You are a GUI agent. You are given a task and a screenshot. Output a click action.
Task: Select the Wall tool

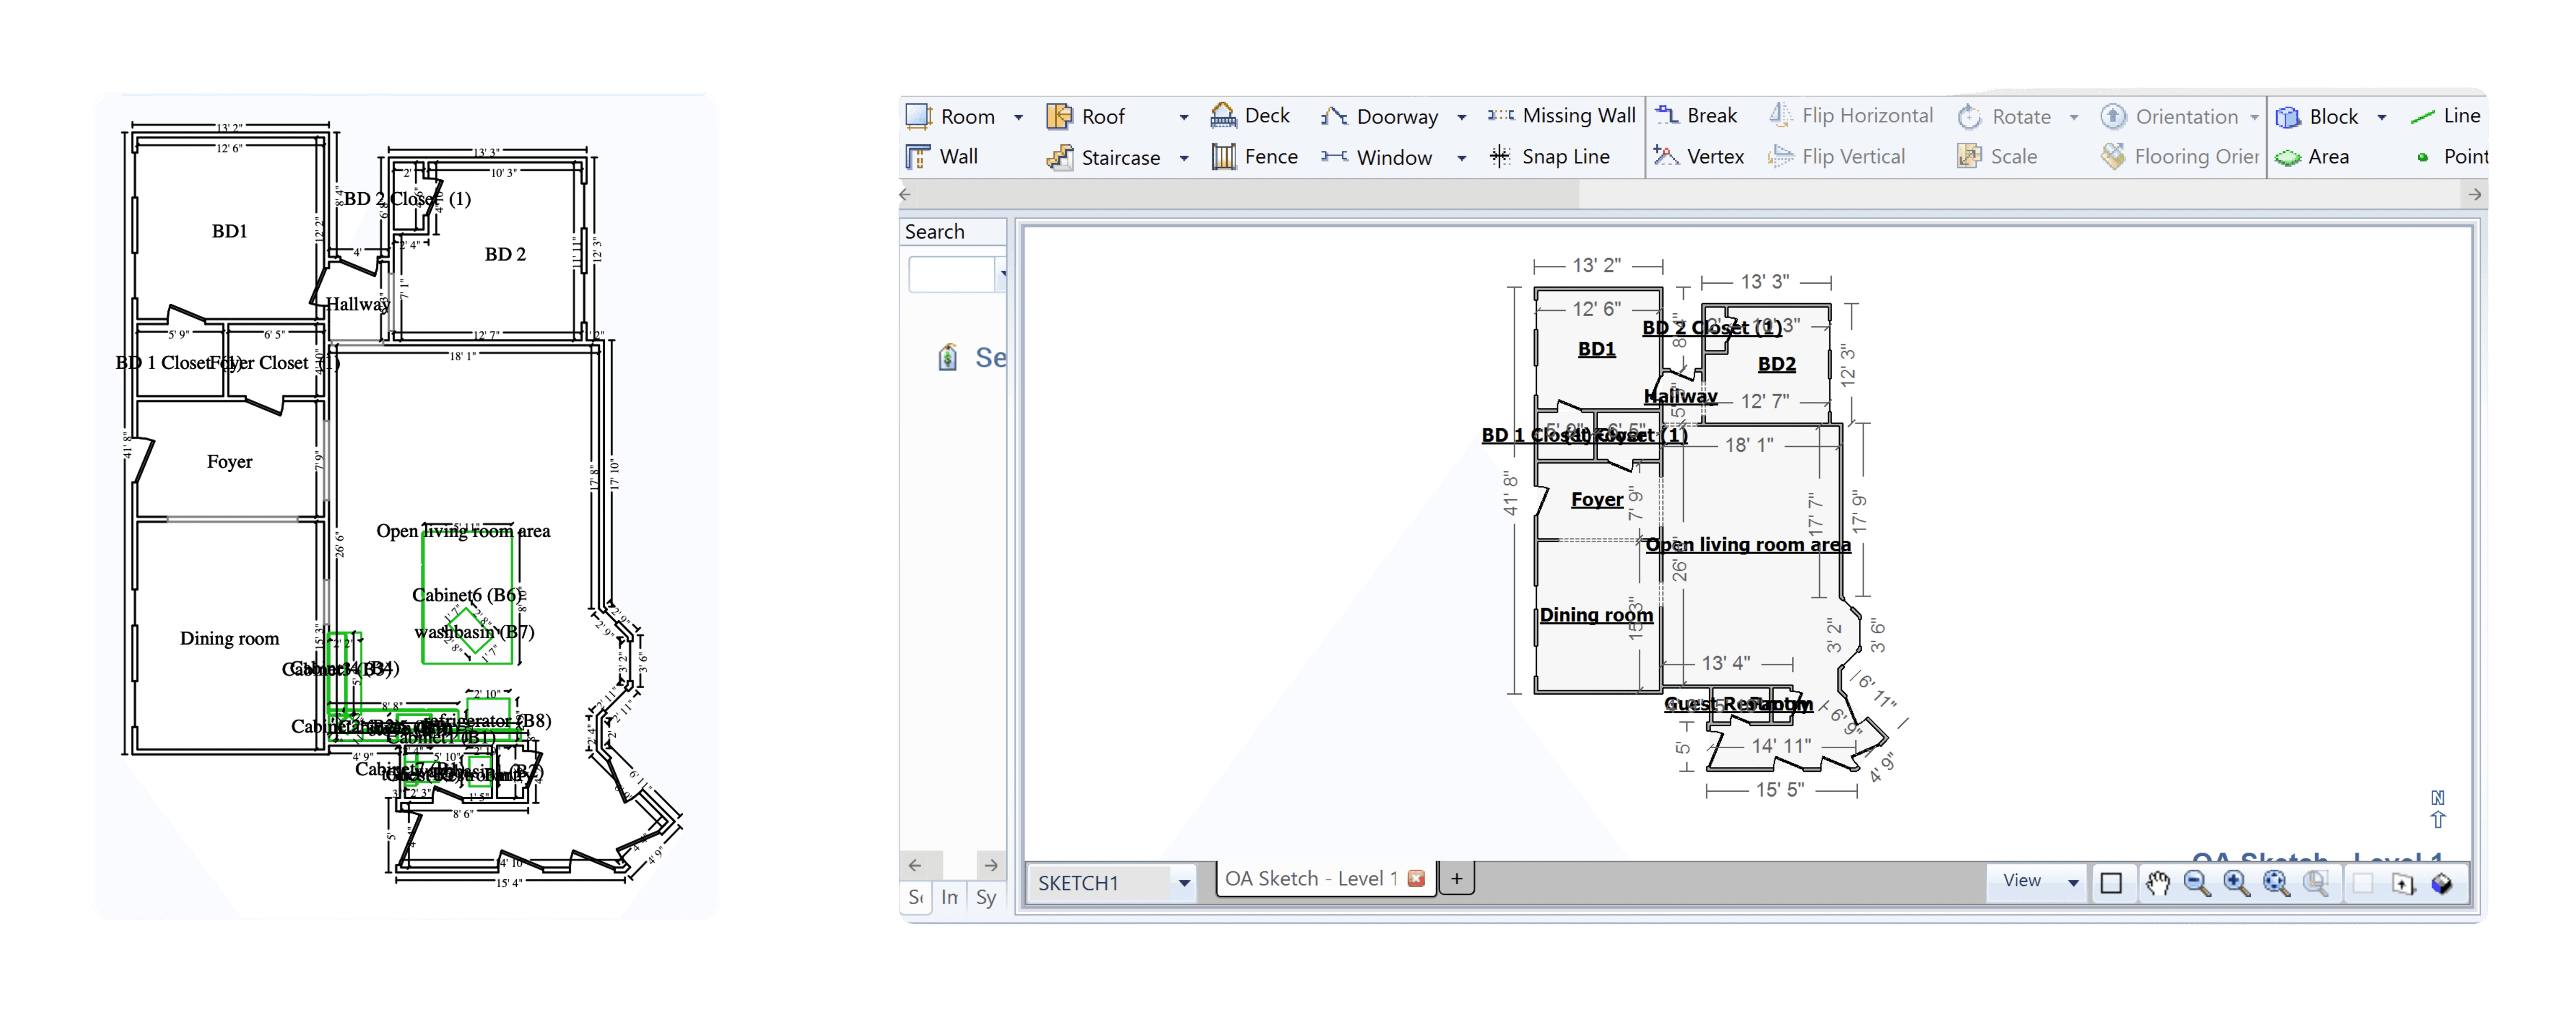coord(942,157)
